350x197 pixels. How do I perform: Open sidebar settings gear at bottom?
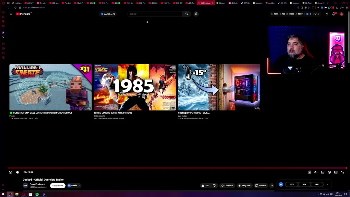point(3,57)
